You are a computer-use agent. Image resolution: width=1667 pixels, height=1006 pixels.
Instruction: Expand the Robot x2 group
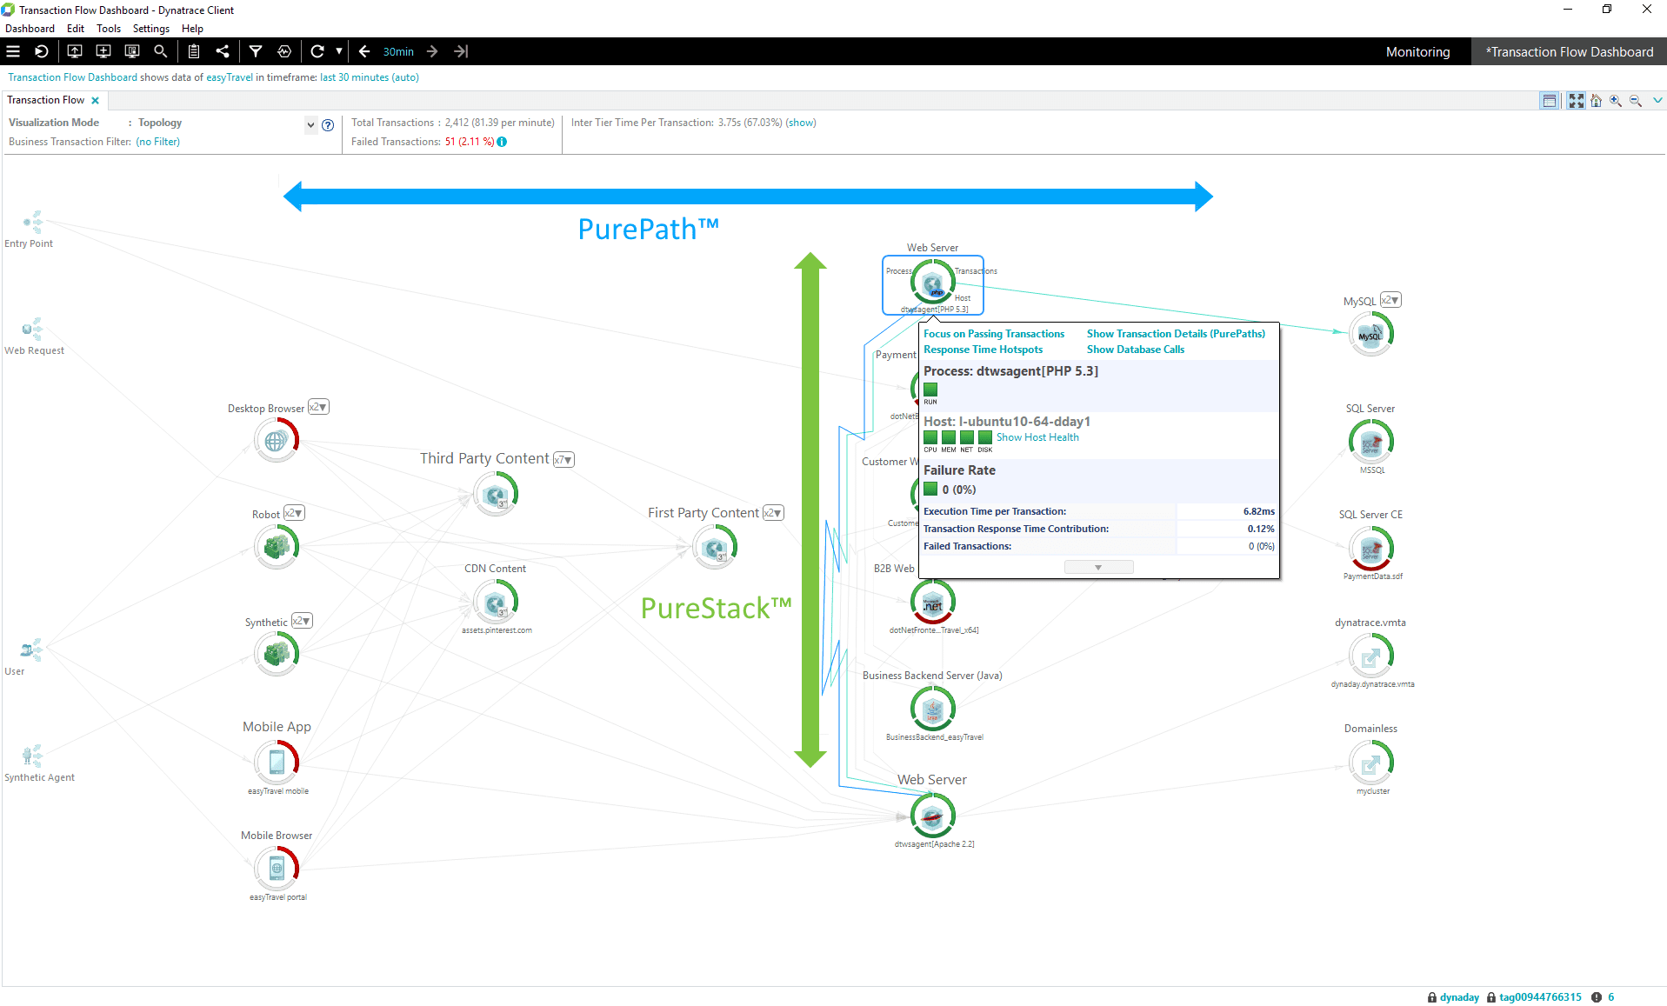click(294, 513)
